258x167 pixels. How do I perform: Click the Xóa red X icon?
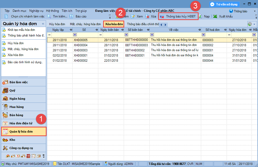pyautogui.click(x=147, y=16)
